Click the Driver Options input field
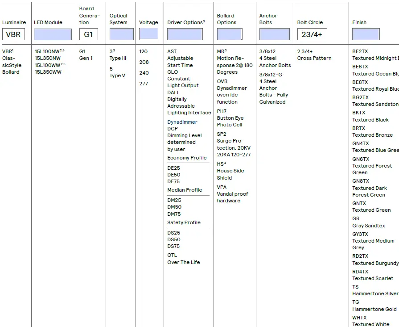This screenshot has width=399, height=327. click(x=185, y=34)
